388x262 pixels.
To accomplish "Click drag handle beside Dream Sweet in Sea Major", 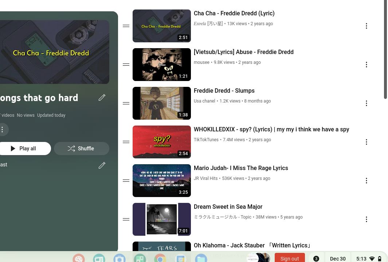I will [126, 219].
